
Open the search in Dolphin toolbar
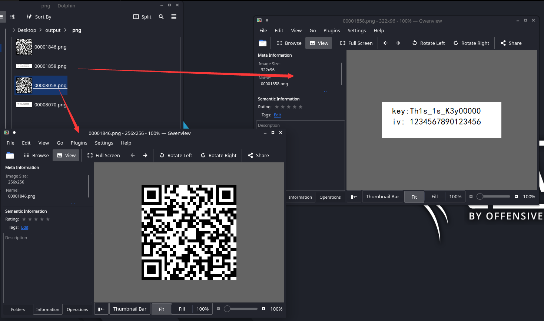coord(161,17)
